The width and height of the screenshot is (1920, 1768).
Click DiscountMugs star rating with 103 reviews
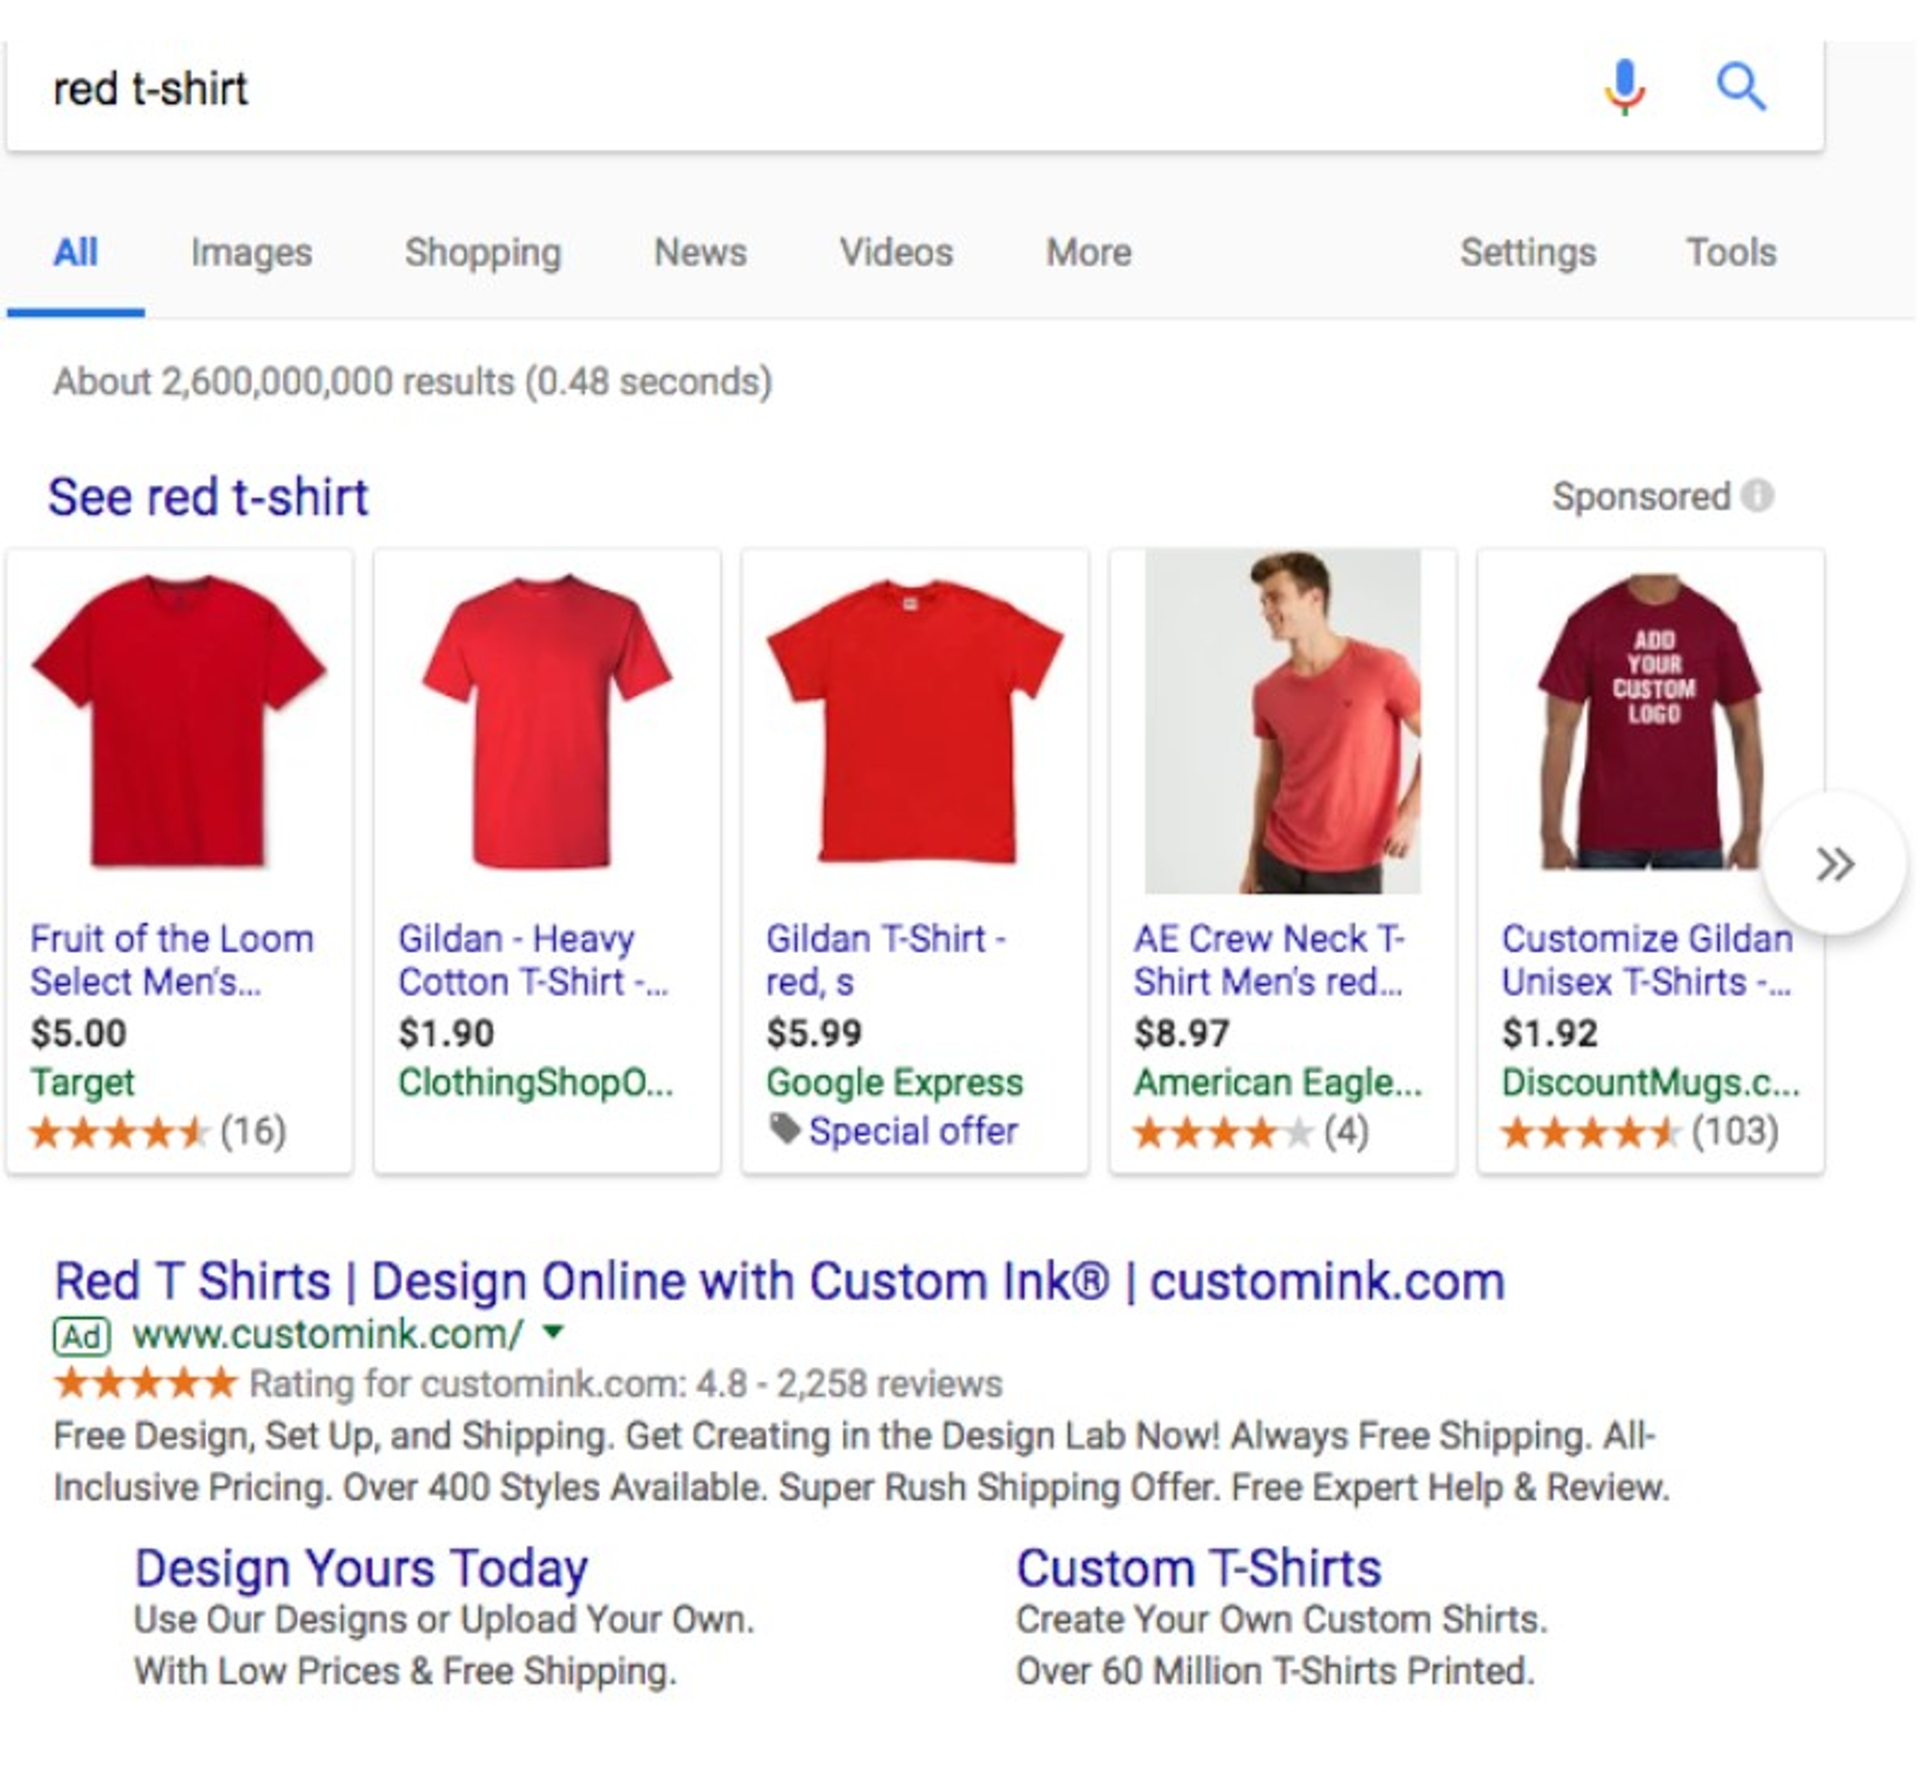point(1590,1133)
